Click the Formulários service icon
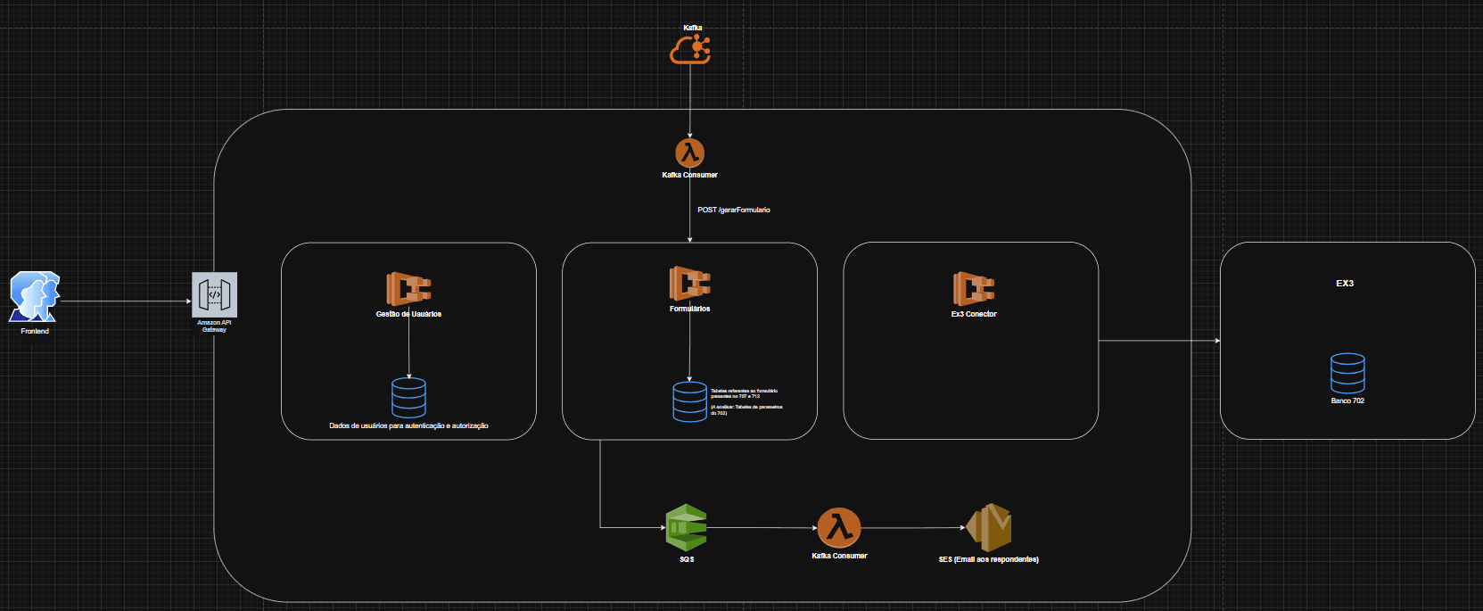This screenshot has width=1483, height=611. point(689,284)
